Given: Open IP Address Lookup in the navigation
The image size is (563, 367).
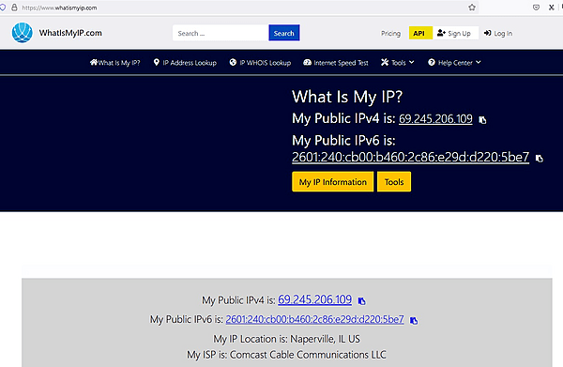Looking at the screenshot, I should (x=185, y=63).
